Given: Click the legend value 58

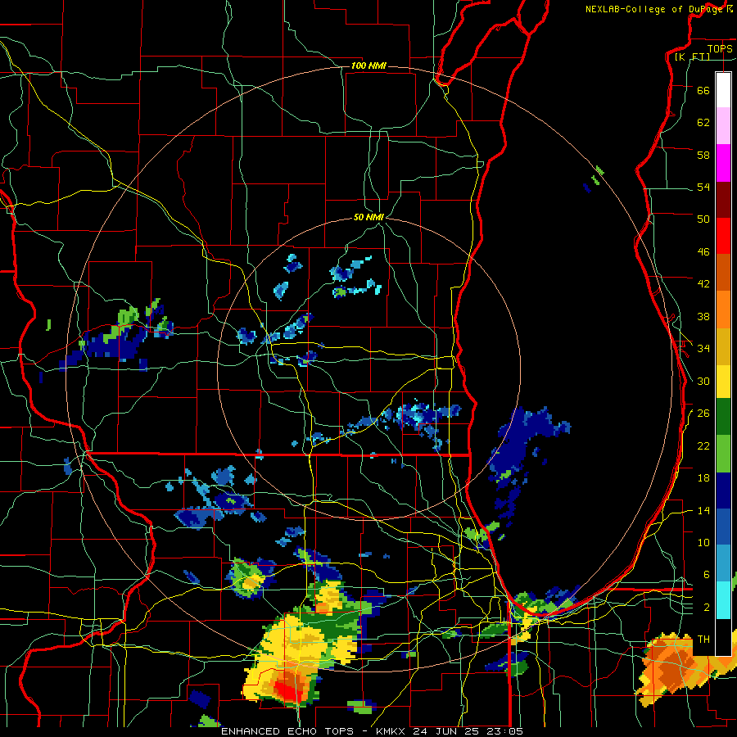Looking at the screenshot, I should pyautogui.click(x=703, y=155).
